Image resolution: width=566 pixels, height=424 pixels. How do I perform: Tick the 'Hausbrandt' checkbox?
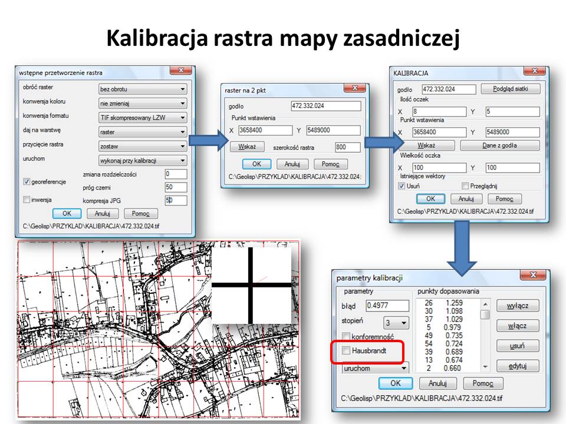pyautogui.click(x=346, y=350)
